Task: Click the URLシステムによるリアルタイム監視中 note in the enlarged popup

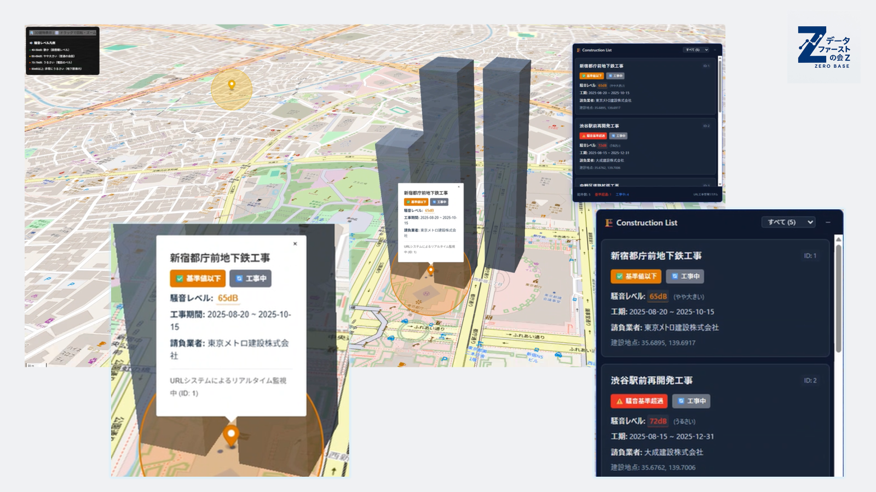Action: click(228, 386)
